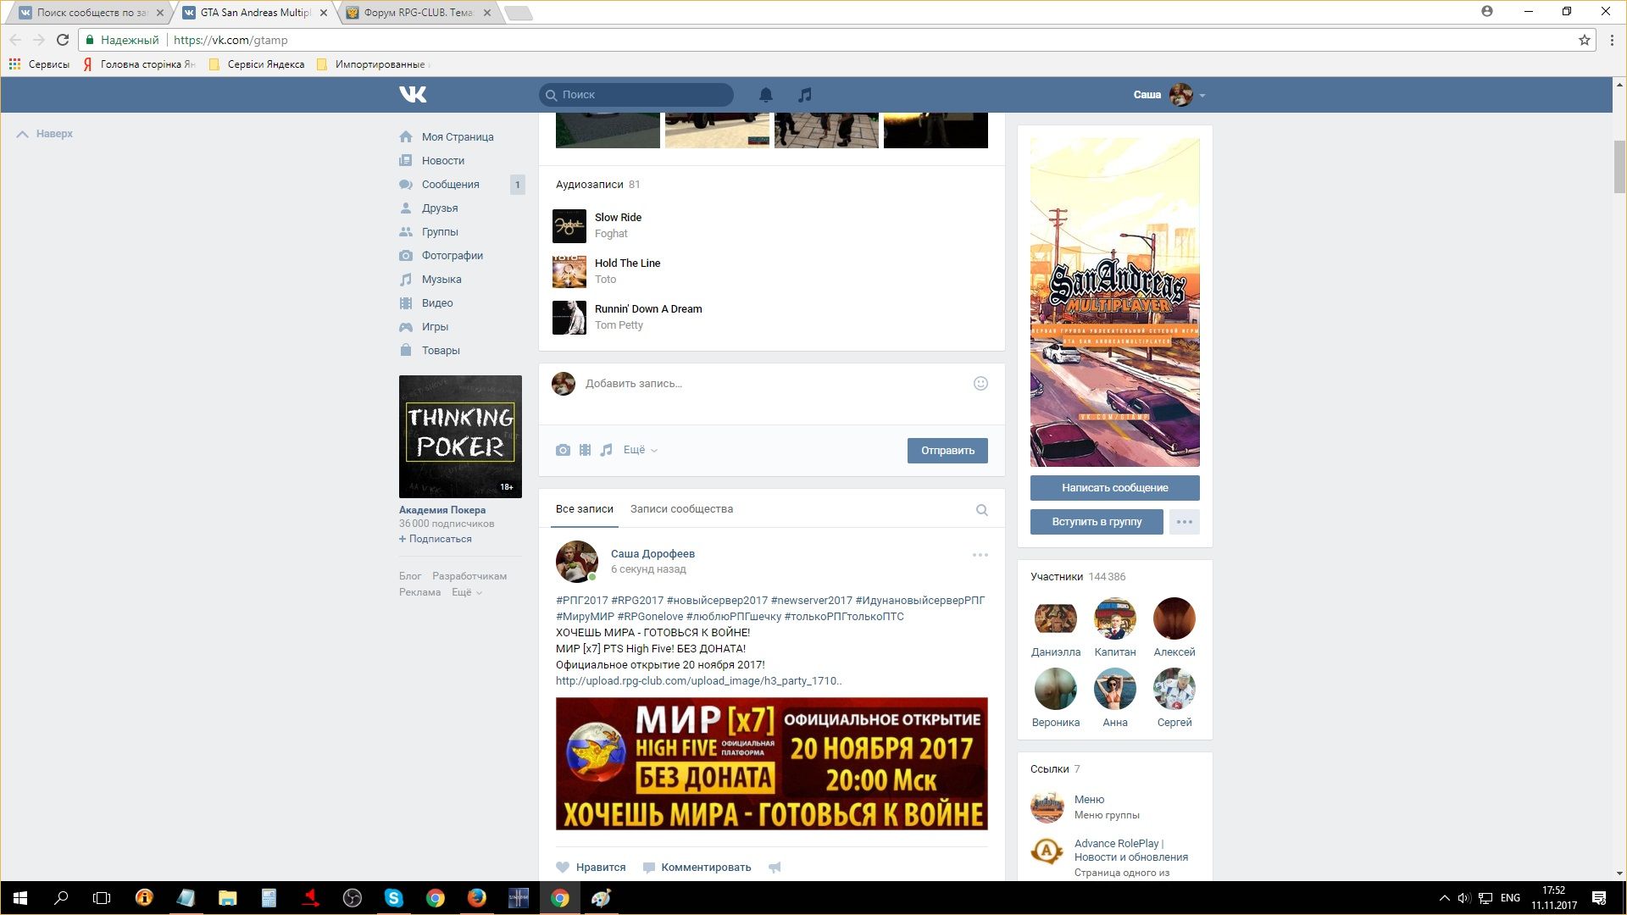Open Игры in the left menu

435,326
